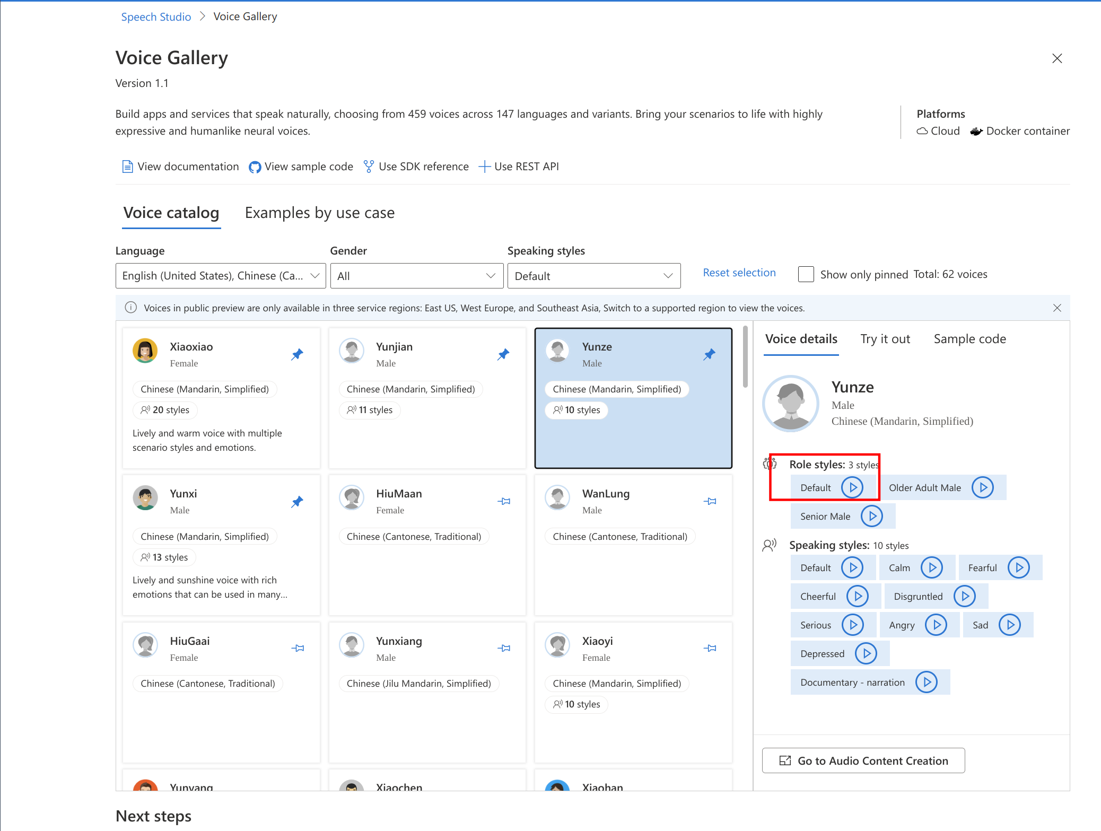Click Use SDK reference link
1101x831 pixels.
(x=416, y=167)
